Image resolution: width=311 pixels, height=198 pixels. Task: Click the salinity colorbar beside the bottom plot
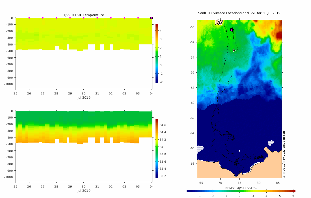click(x=157, y=148)
